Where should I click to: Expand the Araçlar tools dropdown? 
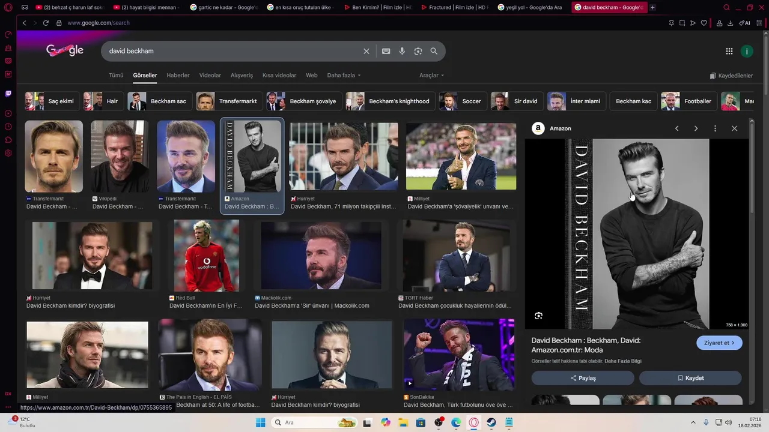coord(431,76)
